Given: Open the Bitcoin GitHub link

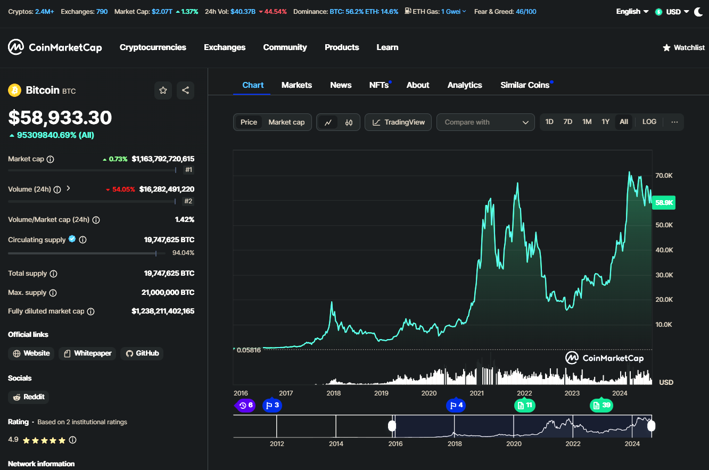Looking at the screenshot, I should coord(142,353).
